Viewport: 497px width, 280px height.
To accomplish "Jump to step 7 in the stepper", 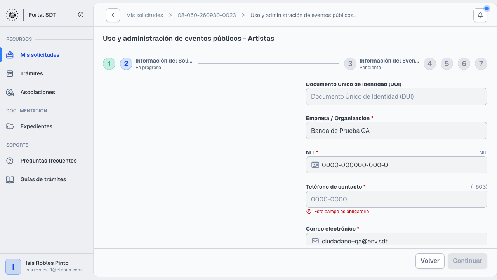I will (481, 64).
